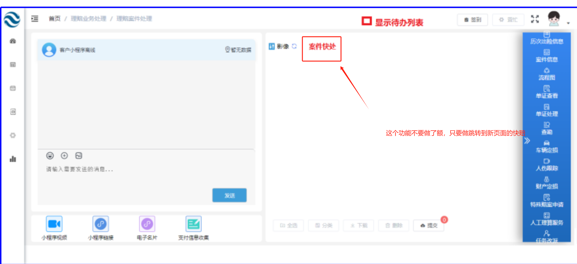Open 特殊赔案申请 in blue panel
This screenshot has width=577, height=264.
[547, 201]
